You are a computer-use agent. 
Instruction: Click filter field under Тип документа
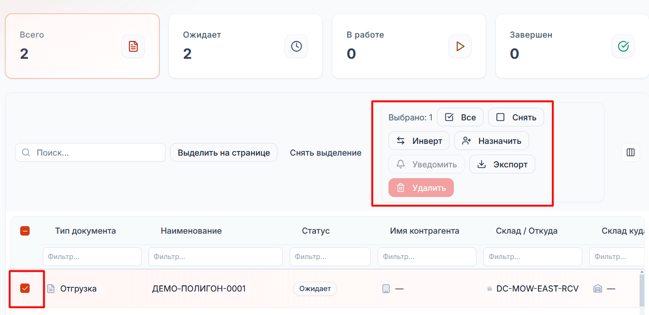click(92, 257)
